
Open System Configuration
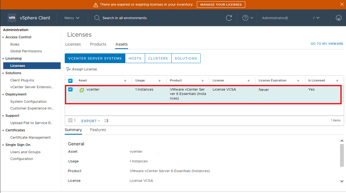coord(28,102)
